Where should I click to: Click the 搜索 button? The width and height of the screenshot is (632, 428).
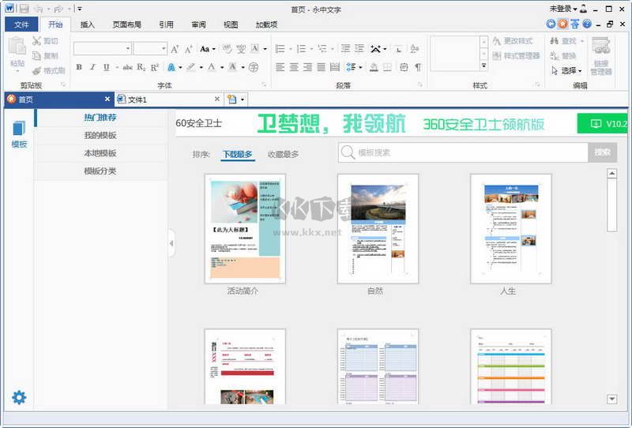pyautogui.click(x=602, y=152)
